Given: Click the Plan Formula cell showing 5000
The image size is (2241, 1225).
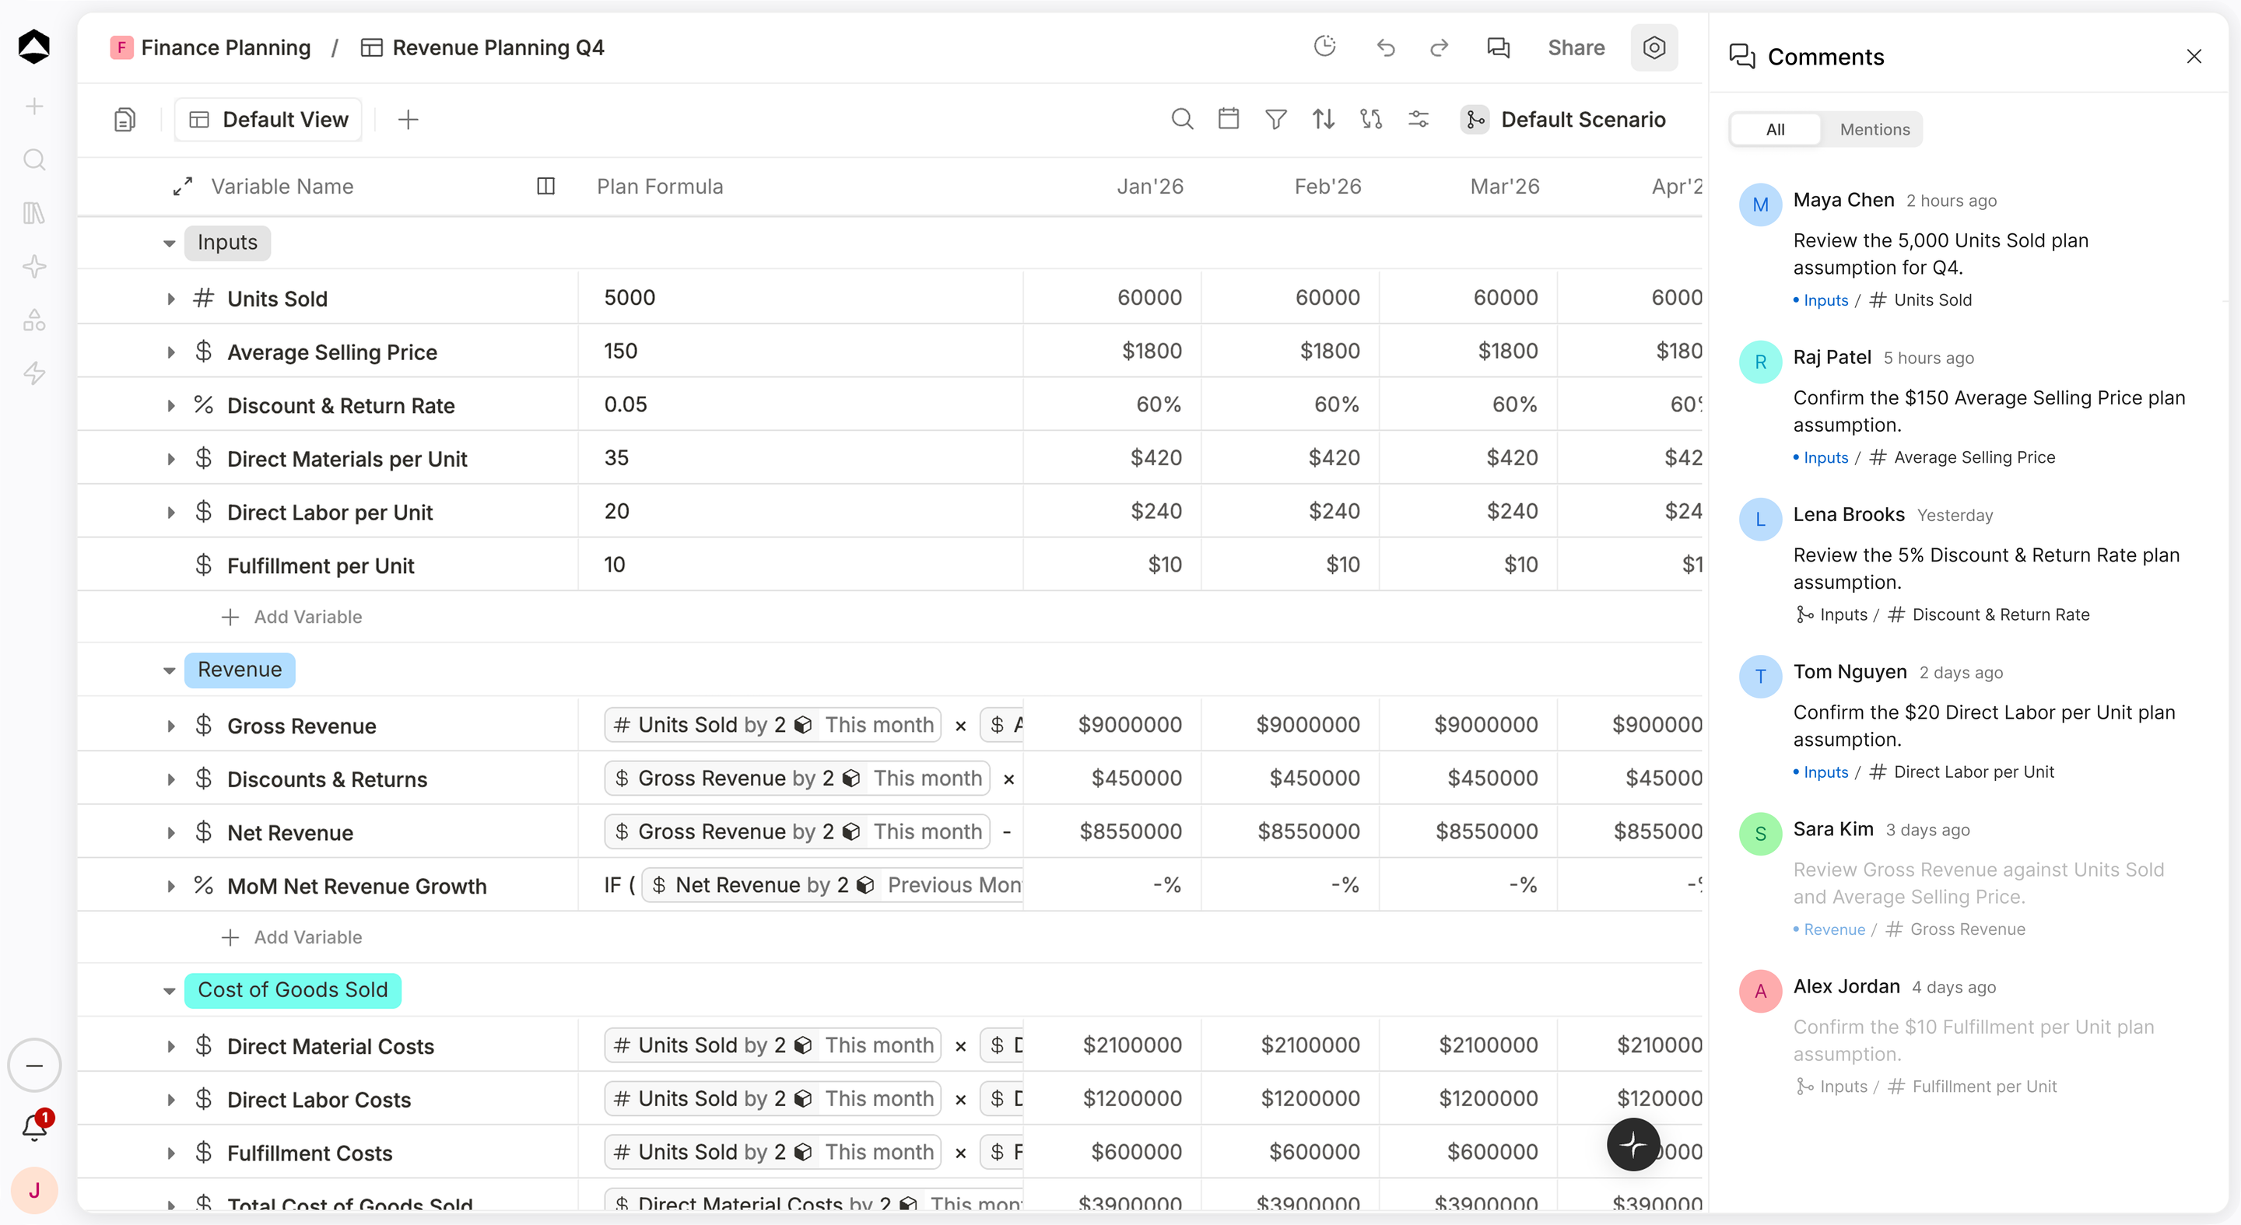Looking at the screenshot, I should point(801,297).
